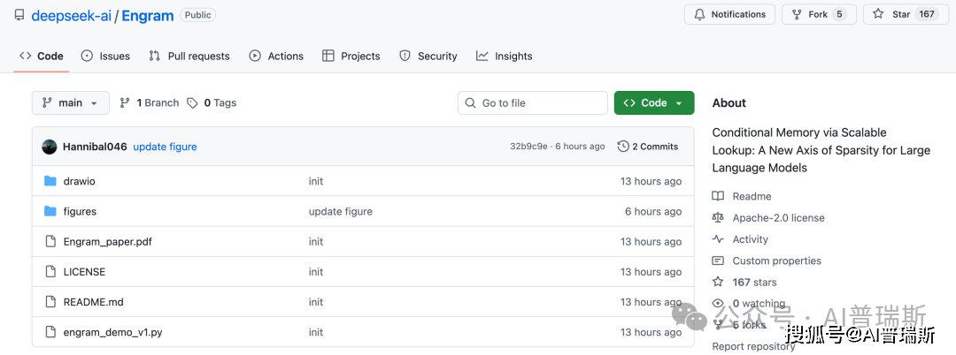Click the icon beside Custom properties
Screen dimensions: 956x355
click(x=718, y=261)
